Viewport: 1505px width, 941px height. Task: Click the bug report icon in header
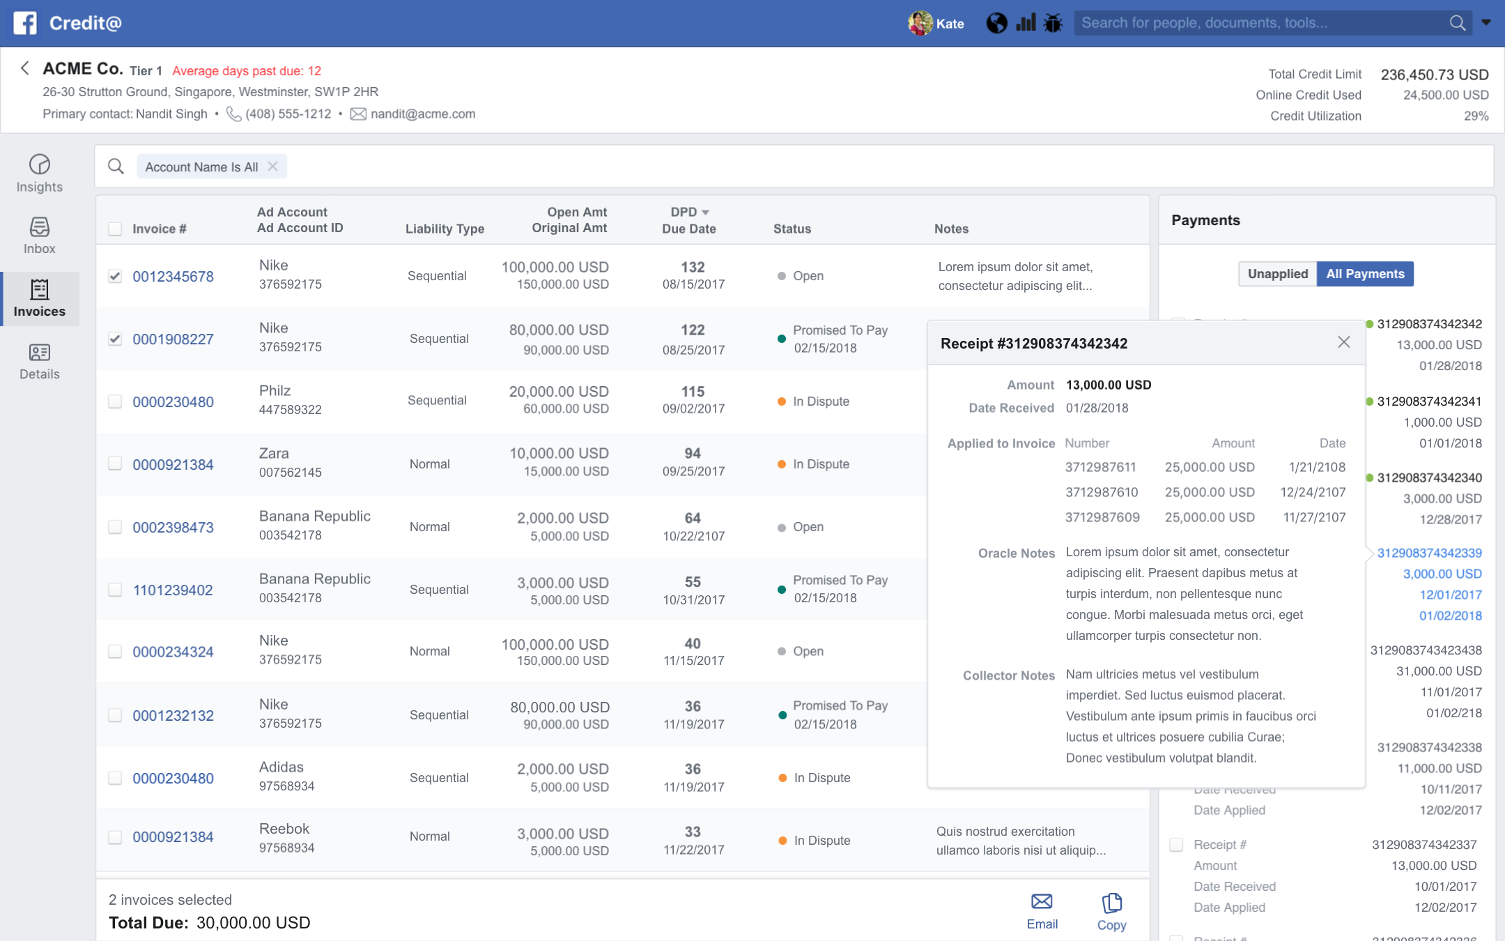1053,23
